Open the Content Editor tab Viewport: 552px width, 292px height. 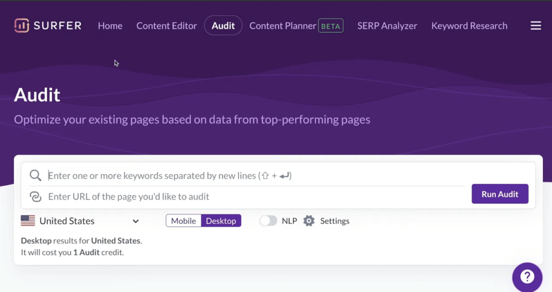coord(167,26)
